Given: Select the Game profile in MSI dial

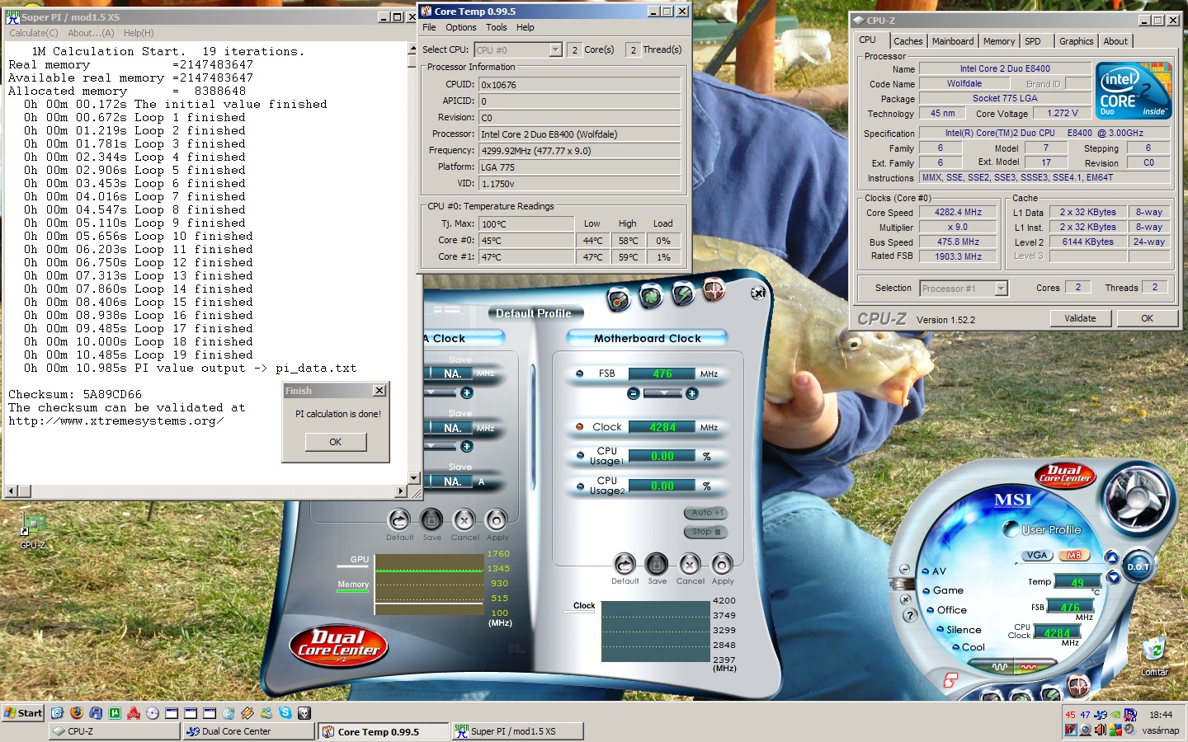Looking at the screenshot, I should 943,590.
